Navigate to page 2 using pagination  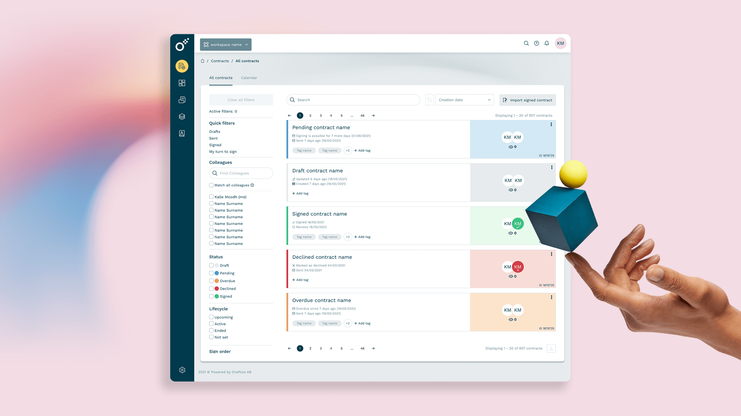tap(310, 115)
